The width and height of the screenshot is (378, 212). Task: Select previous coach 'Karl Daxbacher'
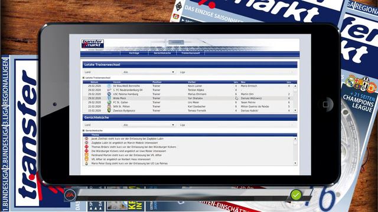(197, 106)
